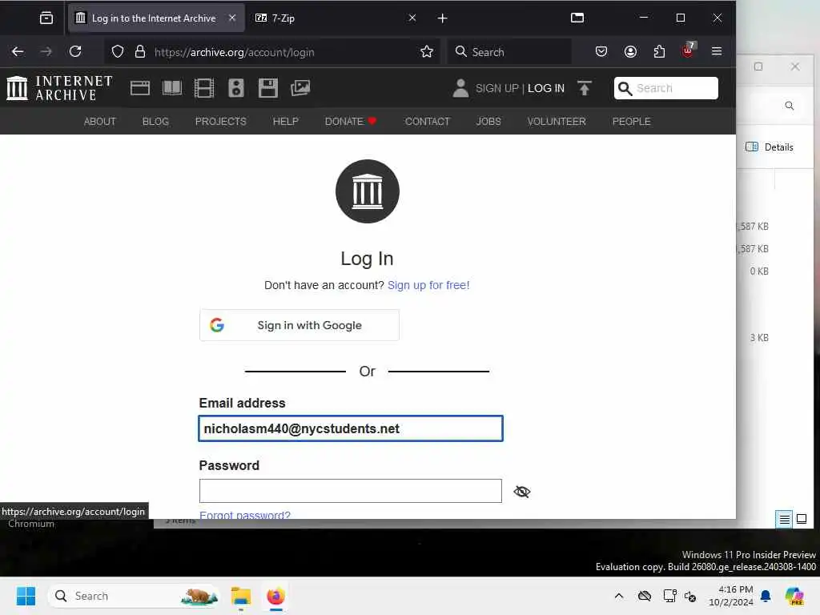820x615 pixels.
Task: Click Internet Archive search box
Action: pyautogui.click(x=665, y=88)
